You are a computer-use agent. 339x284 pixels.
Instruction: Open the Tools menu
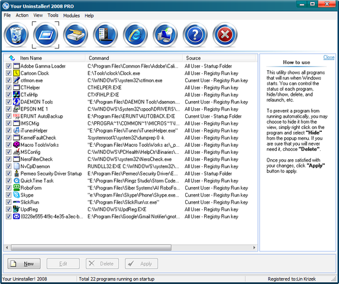(x=53, y=15)
